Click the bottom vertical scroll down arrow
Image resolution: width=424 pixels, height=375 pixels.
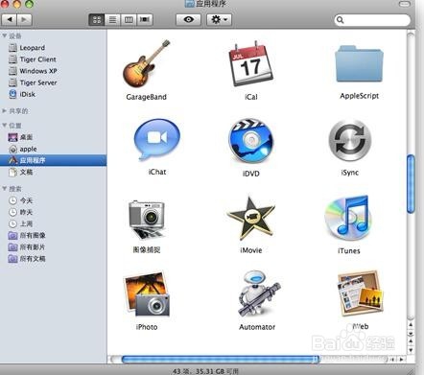tap(411, 350)
